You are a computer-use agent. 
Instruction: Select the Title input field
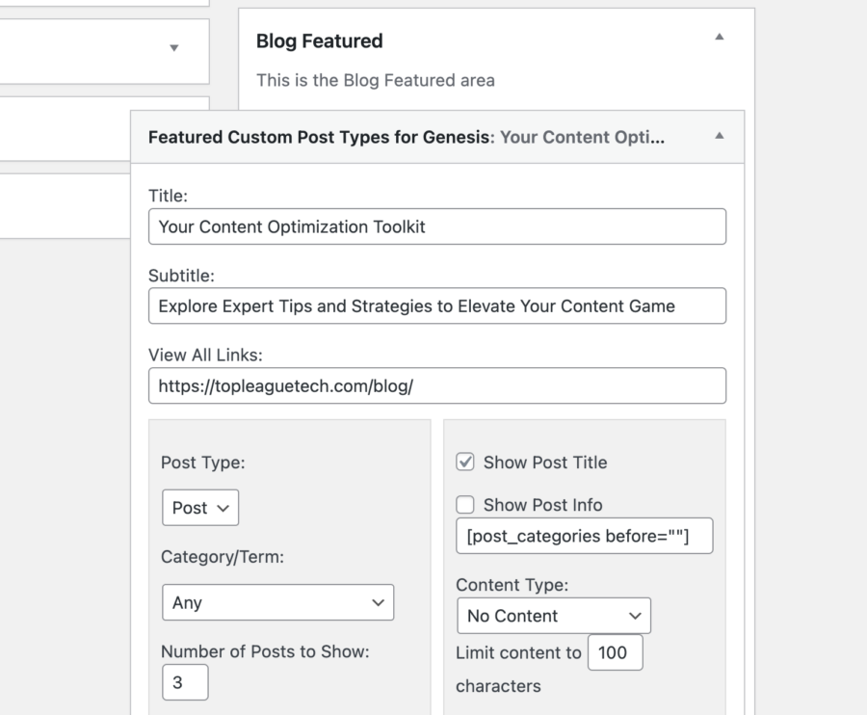437,226
